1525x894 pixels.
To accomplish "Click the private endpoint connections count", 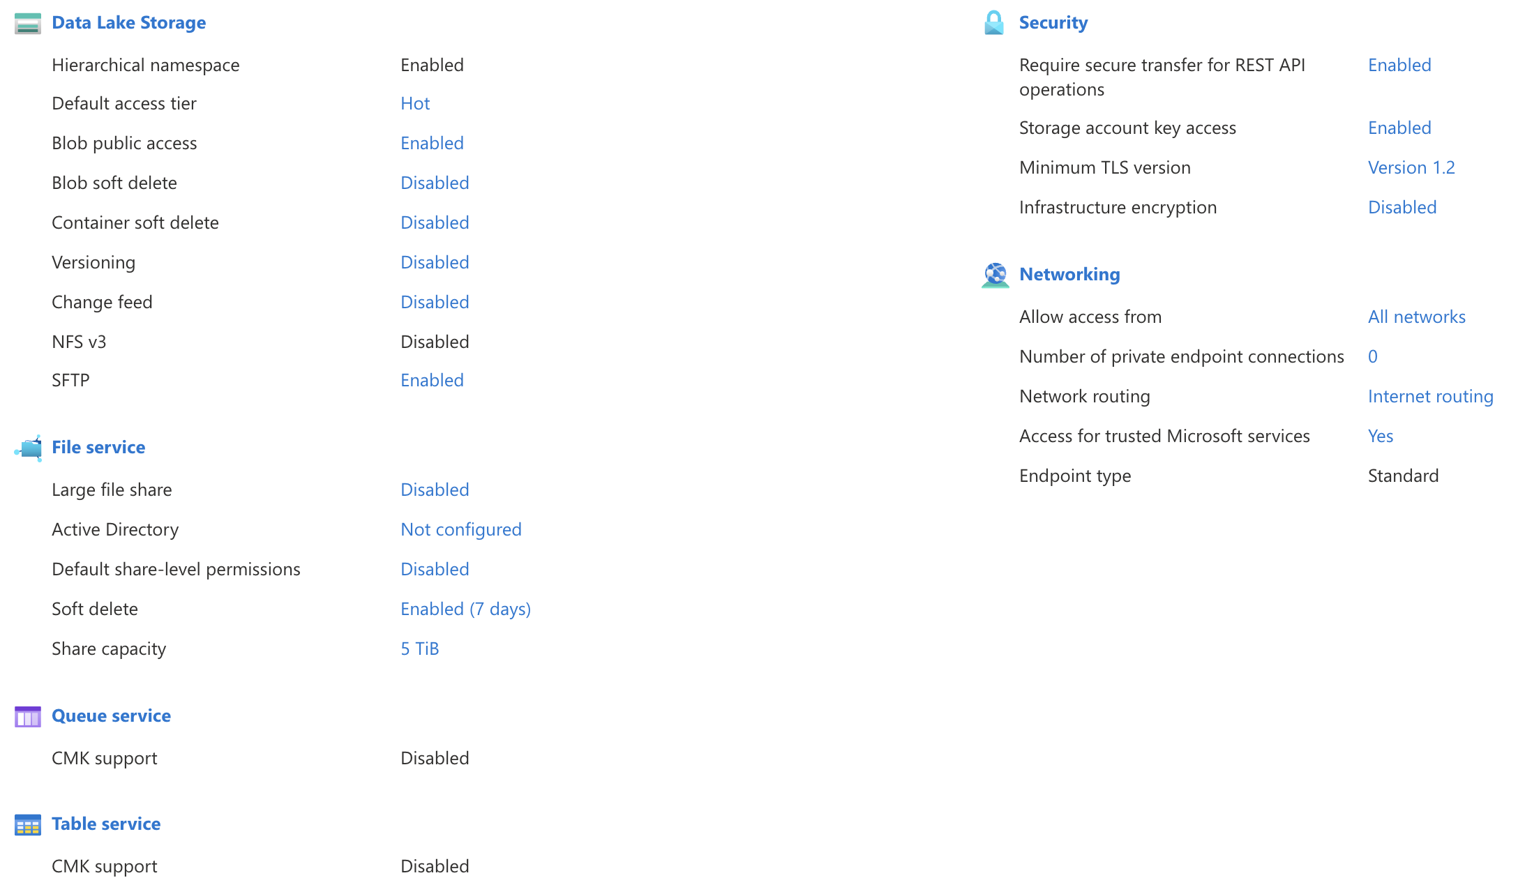I will pyautogui.click(x=1372, y=356).
